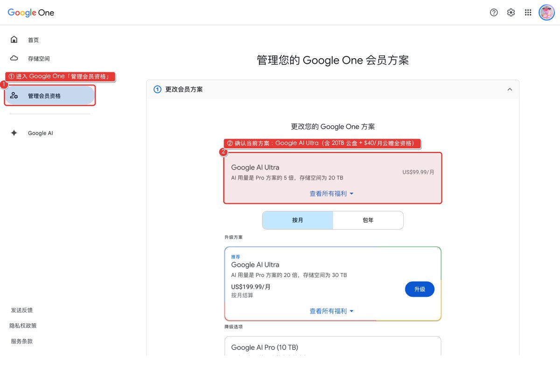Select the Google AI Pro (10 TB) plan card

coord(333,346)
